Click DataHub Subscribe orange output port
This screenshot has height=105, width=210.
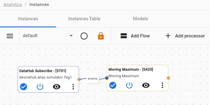click(79, 79)
